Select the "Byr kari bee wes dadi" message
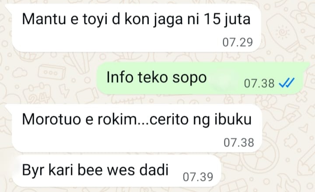The image size is (315, 192). pos(116,171)
